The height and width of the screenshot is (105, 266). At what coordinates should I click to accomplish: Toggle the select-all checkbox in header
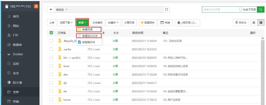click(51, 33)
